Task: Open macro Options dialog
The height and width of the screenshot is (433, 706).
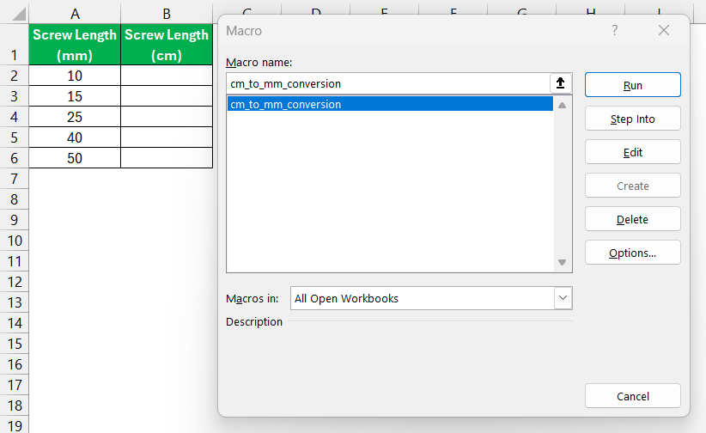Action: click(633, 253)
